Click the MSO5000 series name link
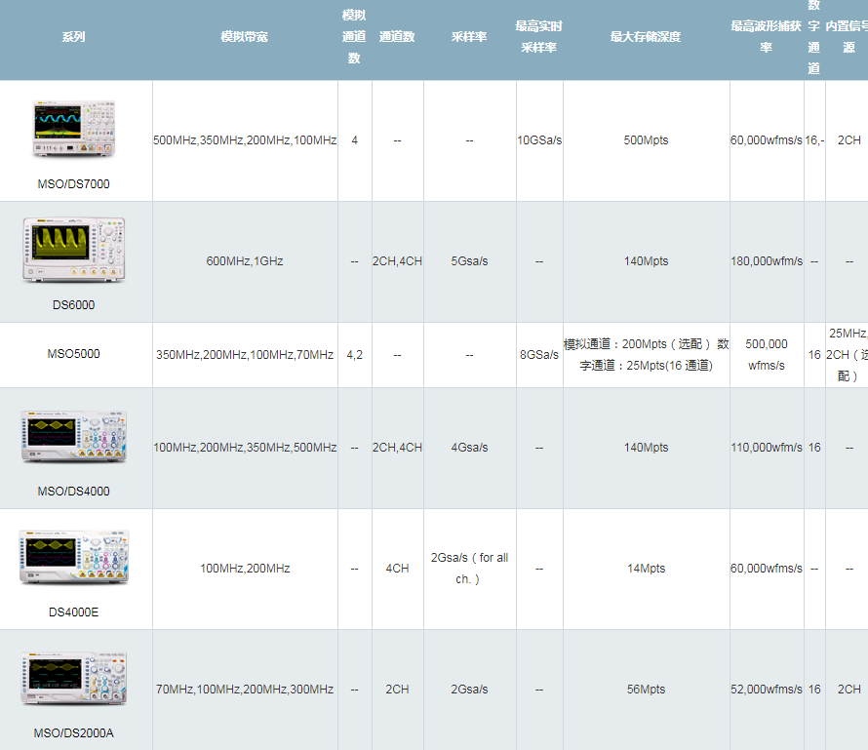Screen dimensions: 868x750 (73, 354)
